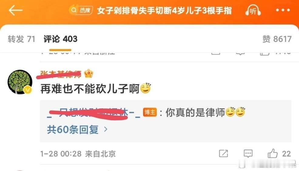
Task: Expand 共60条回复 replies
Action: pos(73,130)
